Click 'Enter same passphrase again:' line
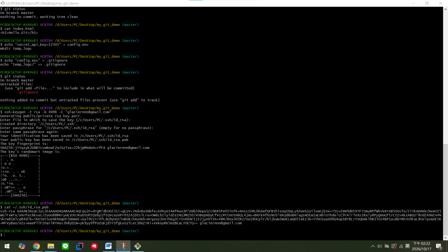Screen dimensions: 448x252 point(29,132)
